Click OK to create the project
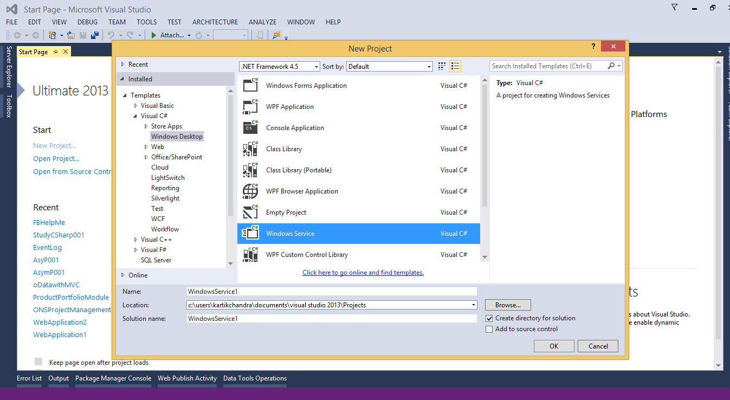Viewport: 730px width, 400px height. point(554,346)
